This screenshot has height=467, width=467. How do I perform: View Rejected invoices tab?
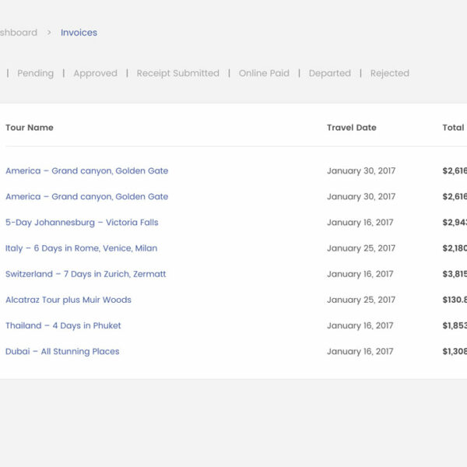(x=389, y=73)
